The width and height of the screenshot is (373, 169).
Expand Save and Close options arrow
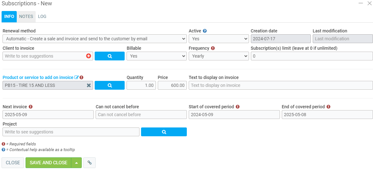[x=76, y=163]
